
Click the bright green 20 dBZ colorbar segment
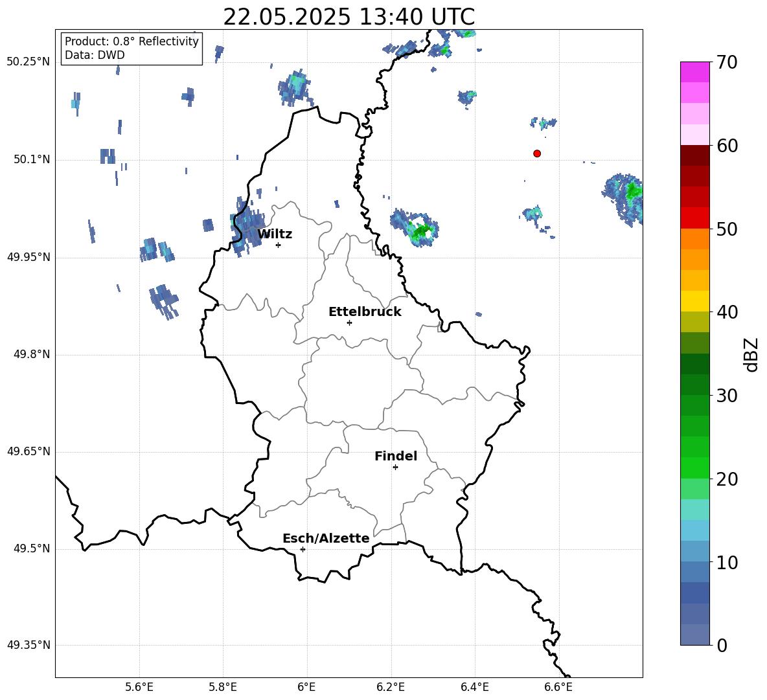(x=695, y=468)
